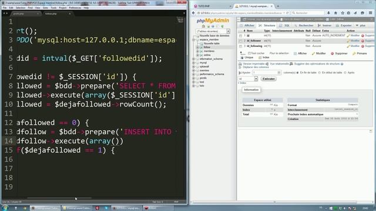Close TUTO PHP browser tab
Viewport: 376px width, 211px height.
230,6
